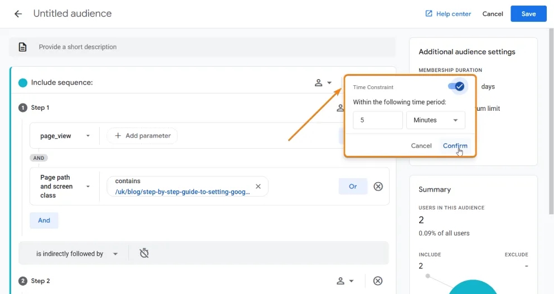Image resolution: width=554 pixels, height=294 pixels.
Task: Open the Include sequence user scope selector
Action: tap(323, 82)
